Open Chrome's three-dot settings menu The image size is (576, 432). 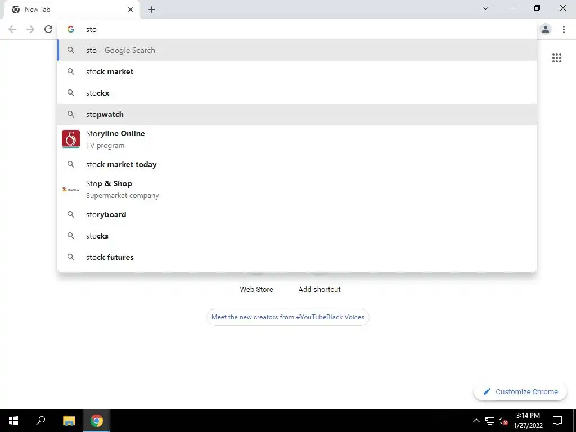[564, 29]
